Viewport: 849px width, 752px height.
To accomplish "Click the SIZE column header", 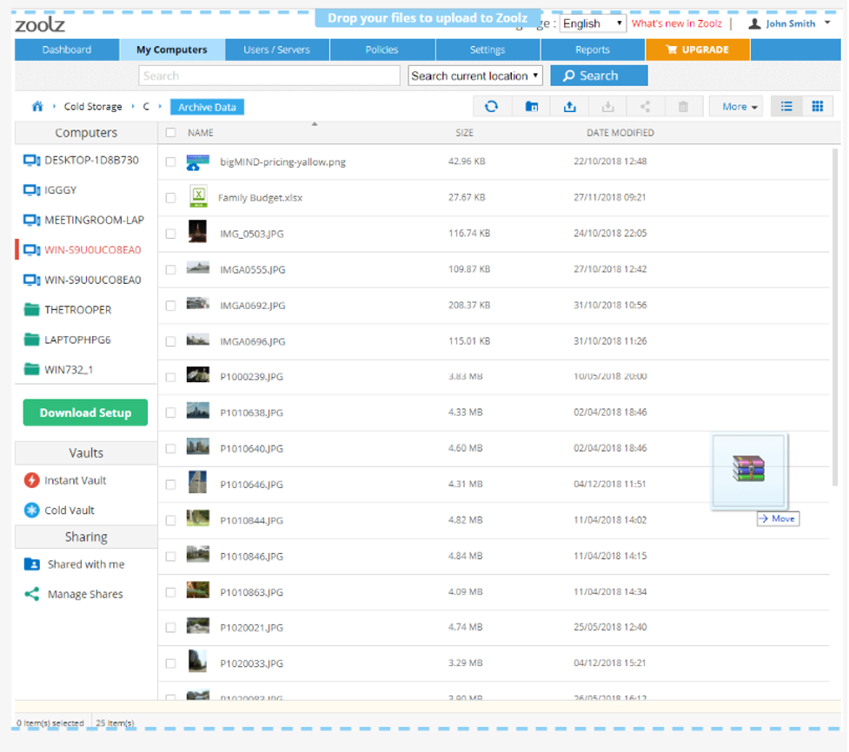I will coord(465,133).
